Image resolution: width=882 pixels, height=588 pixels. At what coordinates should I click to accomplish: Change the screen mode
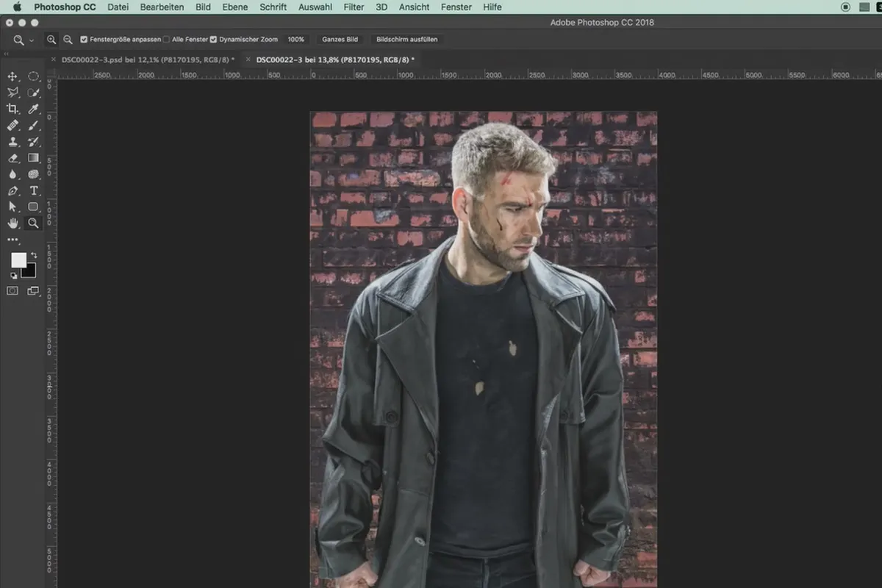34,291
